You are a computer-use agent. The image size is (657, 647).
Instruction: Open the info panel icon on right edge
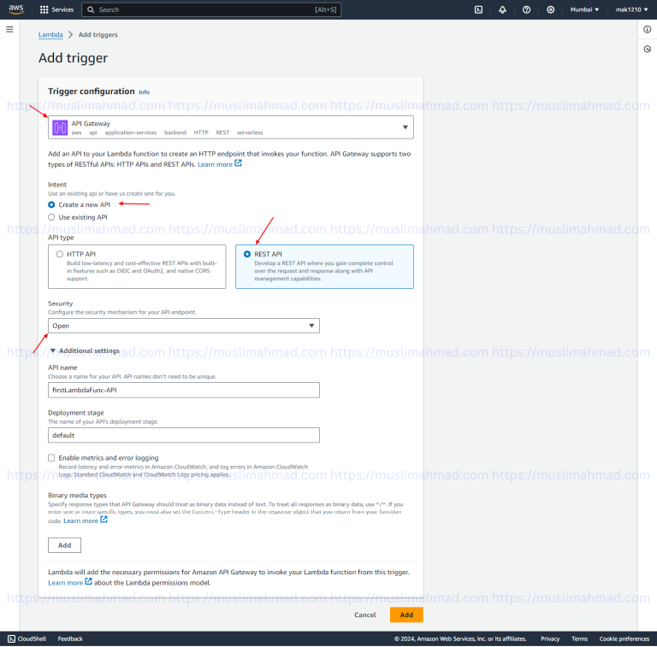coord(647,29)
